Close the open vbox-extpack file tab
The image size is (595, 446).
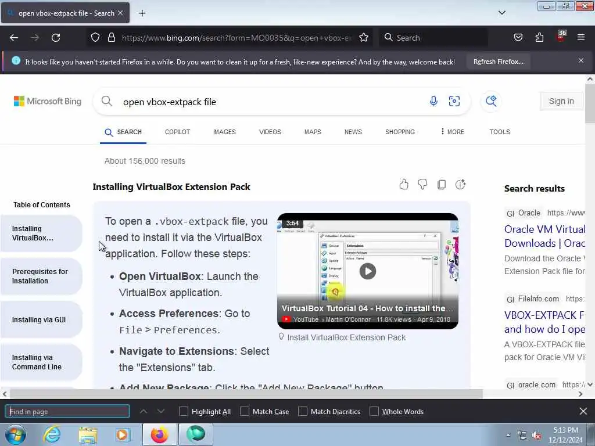pyautogui.click(x=120, y=13)
